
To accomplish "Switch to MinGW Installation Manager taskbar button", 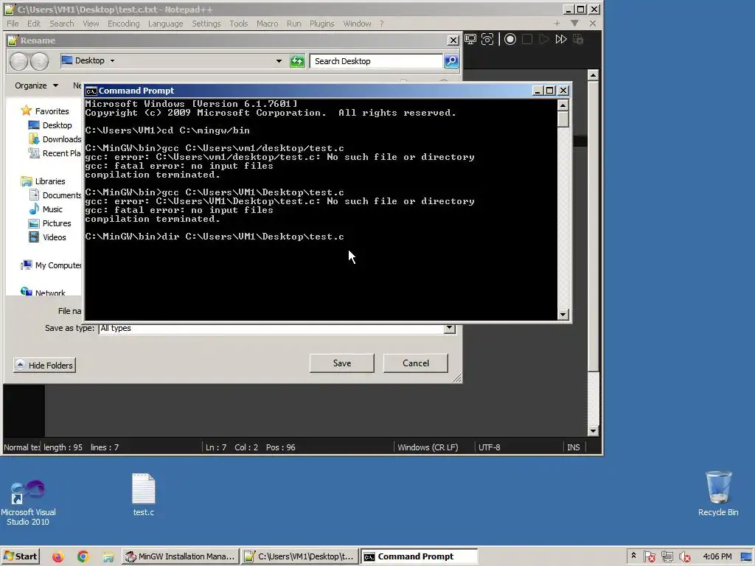I will click(x=180, y=556).
